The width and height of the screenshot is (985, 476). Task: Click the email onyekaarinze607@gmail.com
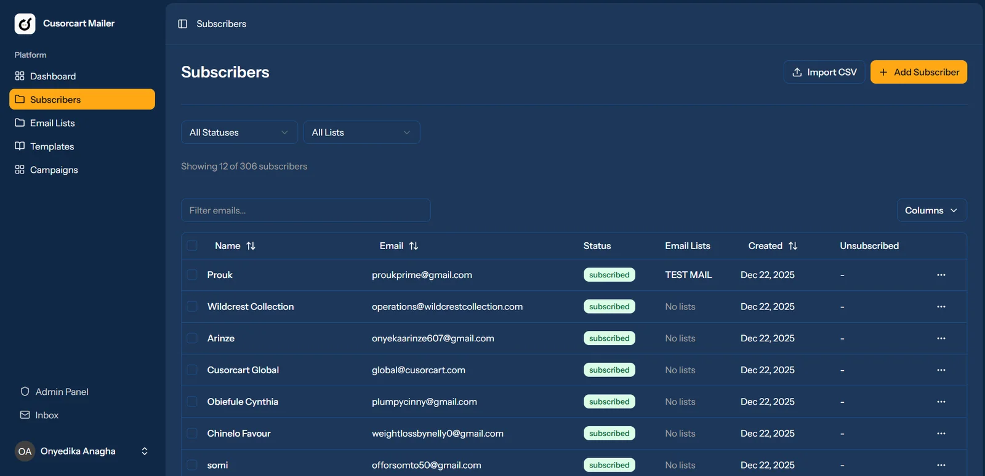(x=433, y=338)
